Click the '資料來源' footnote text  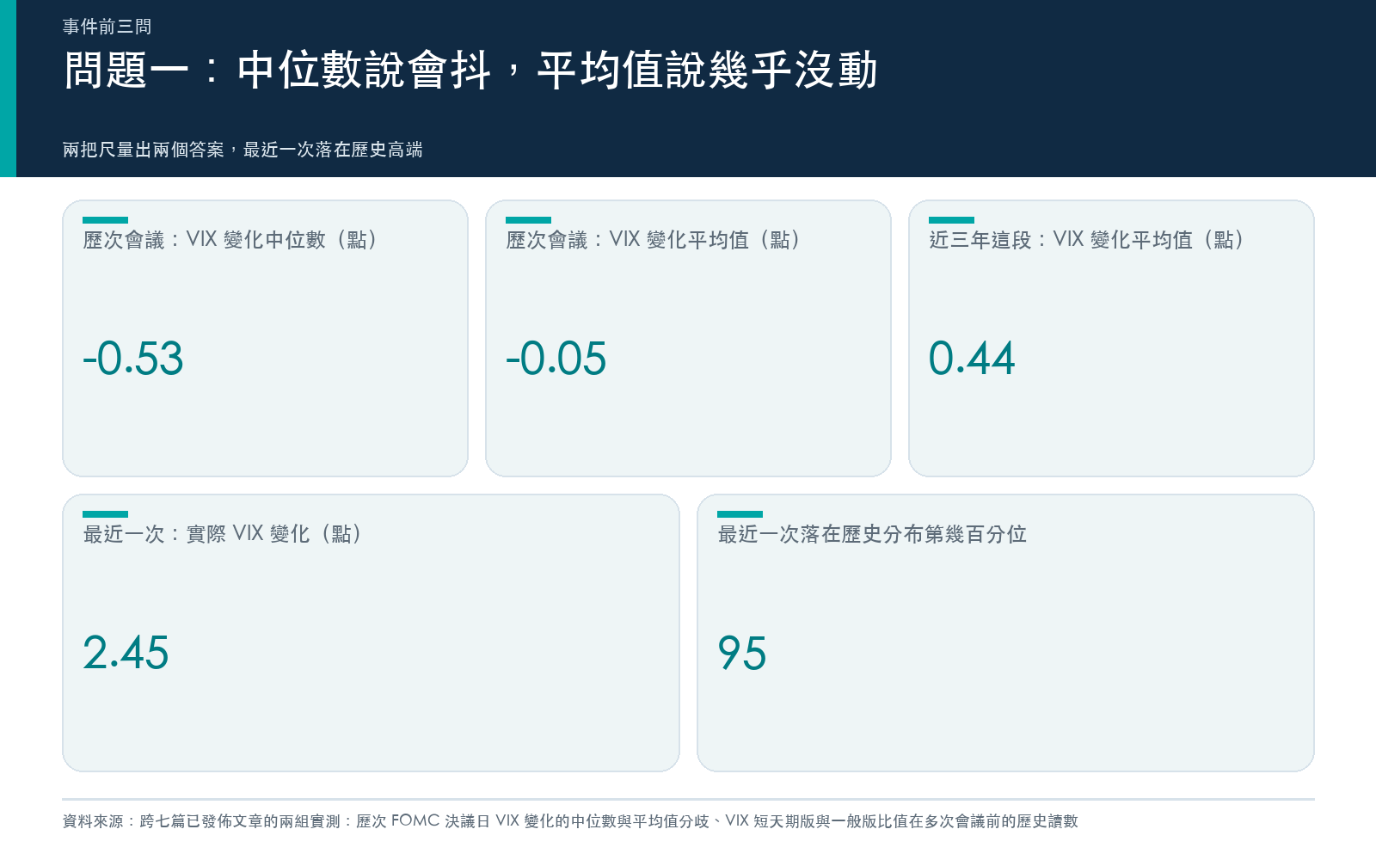pyautogui.click(x=570, y=821)
